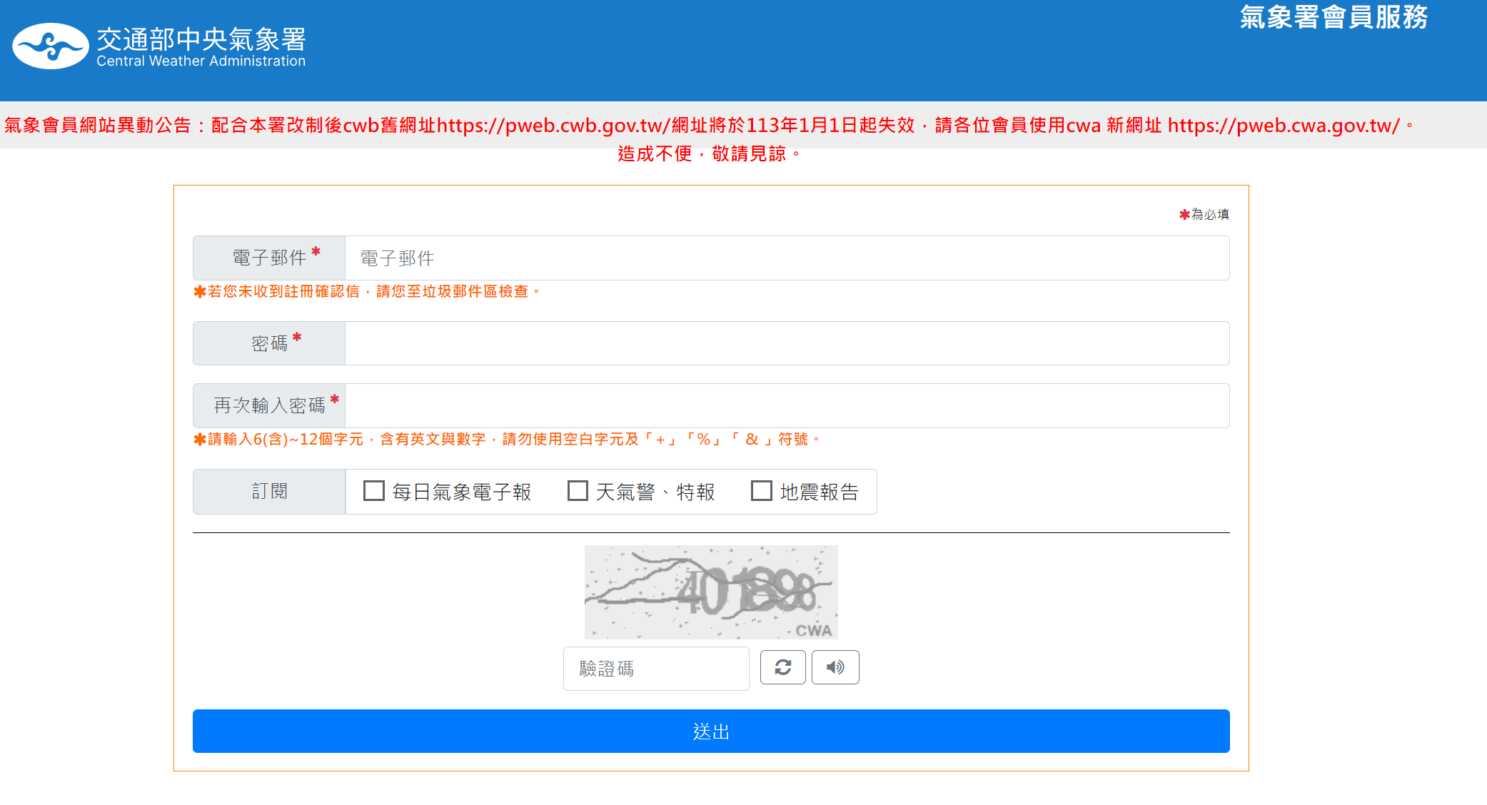Viewport: 1487px width, 805px height.
Task: Click the 驗證碼 captcha text box
Action: (655, 669)
